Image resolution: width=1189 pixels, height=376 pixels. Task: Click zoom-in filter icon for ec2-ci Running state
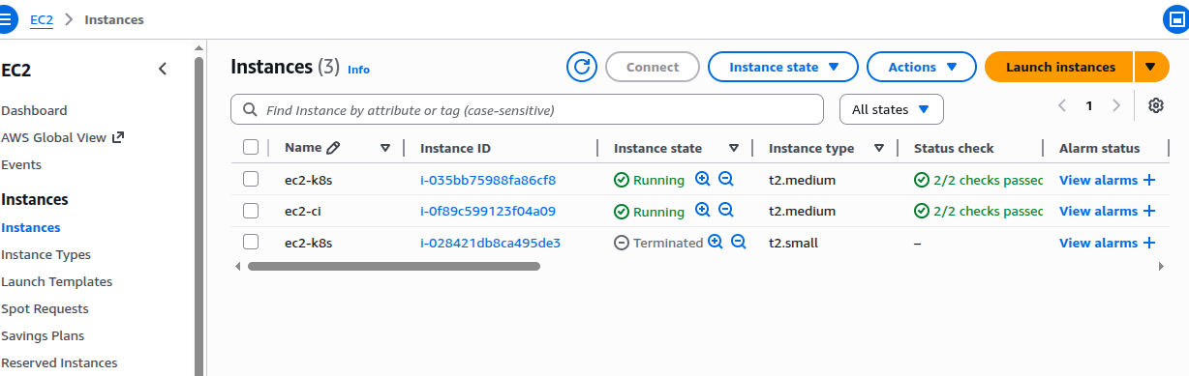click(x=703, y=211)
